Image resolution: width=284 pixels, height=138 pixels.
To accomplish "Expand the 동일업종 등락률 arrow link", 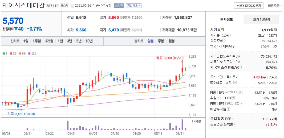I will point(235,124).
